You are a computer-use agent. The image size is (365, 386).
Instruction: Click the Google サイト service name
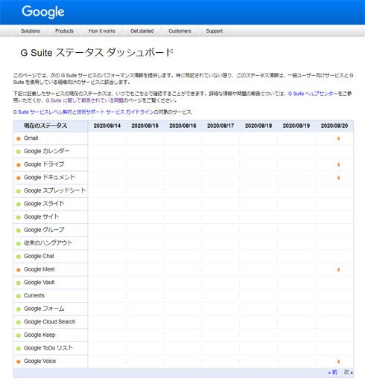[41, 217]
